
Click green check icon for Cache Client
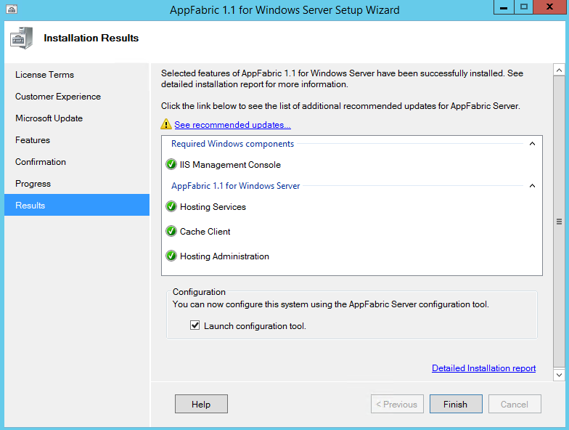tap(171, 231)
